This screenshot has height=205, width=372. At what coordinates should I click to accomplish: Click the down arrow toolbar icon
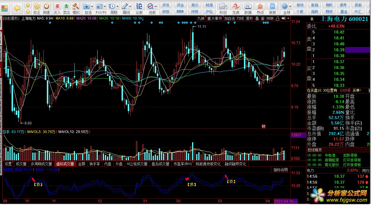tap(28, 12)
